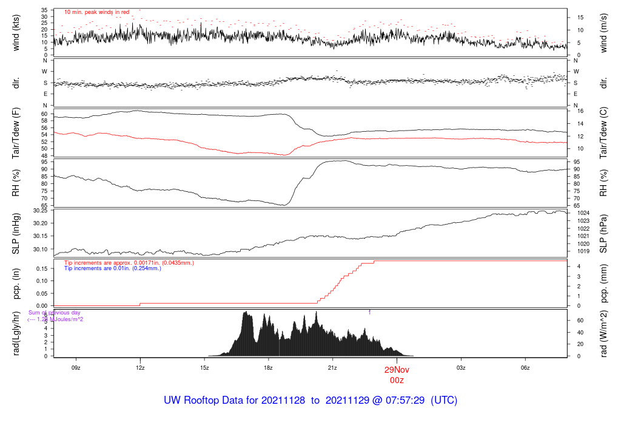Viewport: 621px width, 425px height.
Task: Click the "UW Rooftop Data" chart title
Action: (310, 401)
